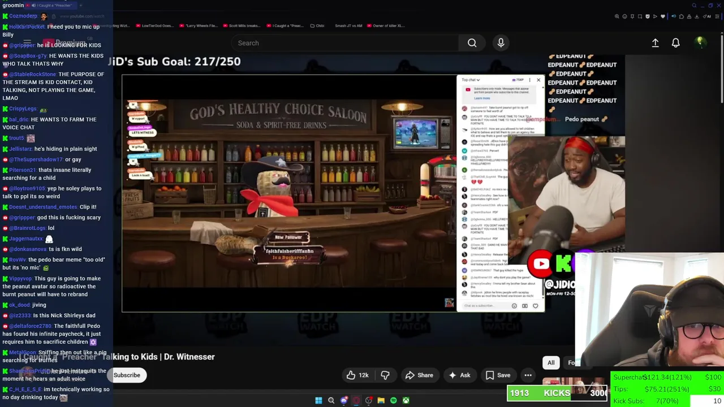Start voice search with the microphone icon
Image resolution: width=724 pixels, height=407 pixels.
pyautogui.click(x=501, y=43)
